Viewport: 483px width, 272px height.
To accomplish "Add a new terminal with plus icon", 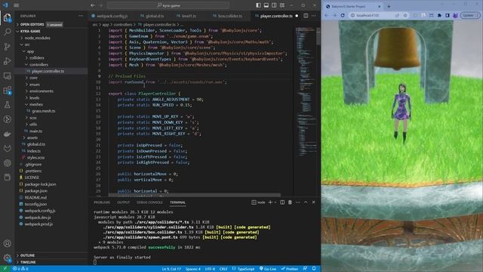I will (270, 202).
